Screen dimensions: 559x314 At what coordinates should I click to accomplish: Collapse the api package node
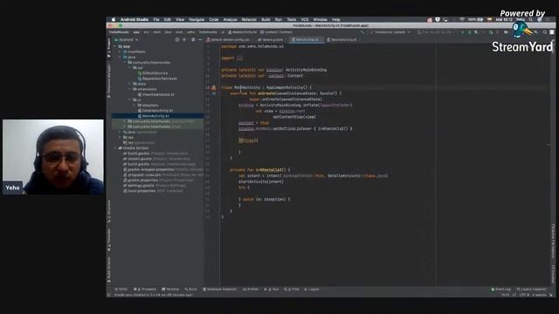[x=130, y=68]
